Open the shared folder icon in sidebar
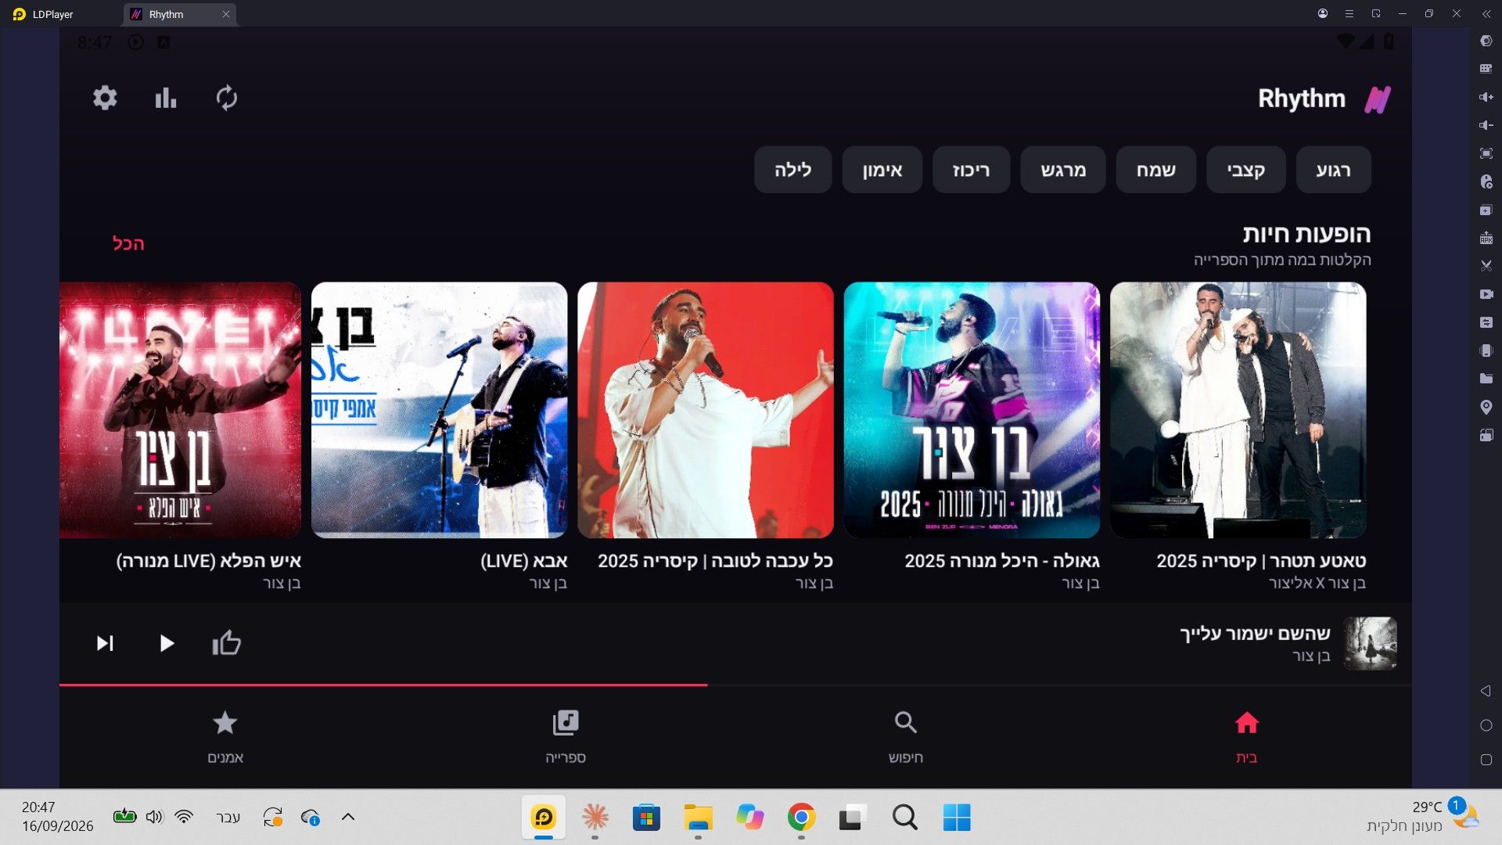The height and width of the screenshot is (845, 1502). pos(1486,379)
